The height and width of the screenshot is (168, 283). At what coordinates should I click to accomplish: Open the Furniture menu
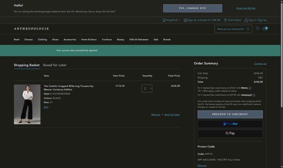click(107, 39)
